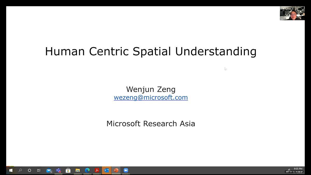Switch to Microsoft Teams in taskbar
Viewport: 311px width, 175px height.
(x=59, y=170)
